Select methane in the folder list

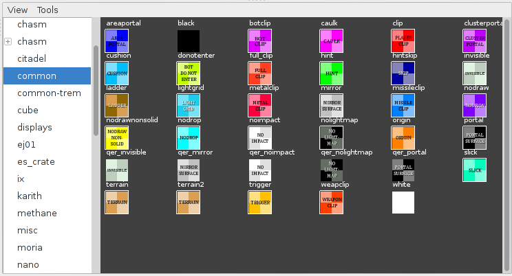tap(37, 213)
